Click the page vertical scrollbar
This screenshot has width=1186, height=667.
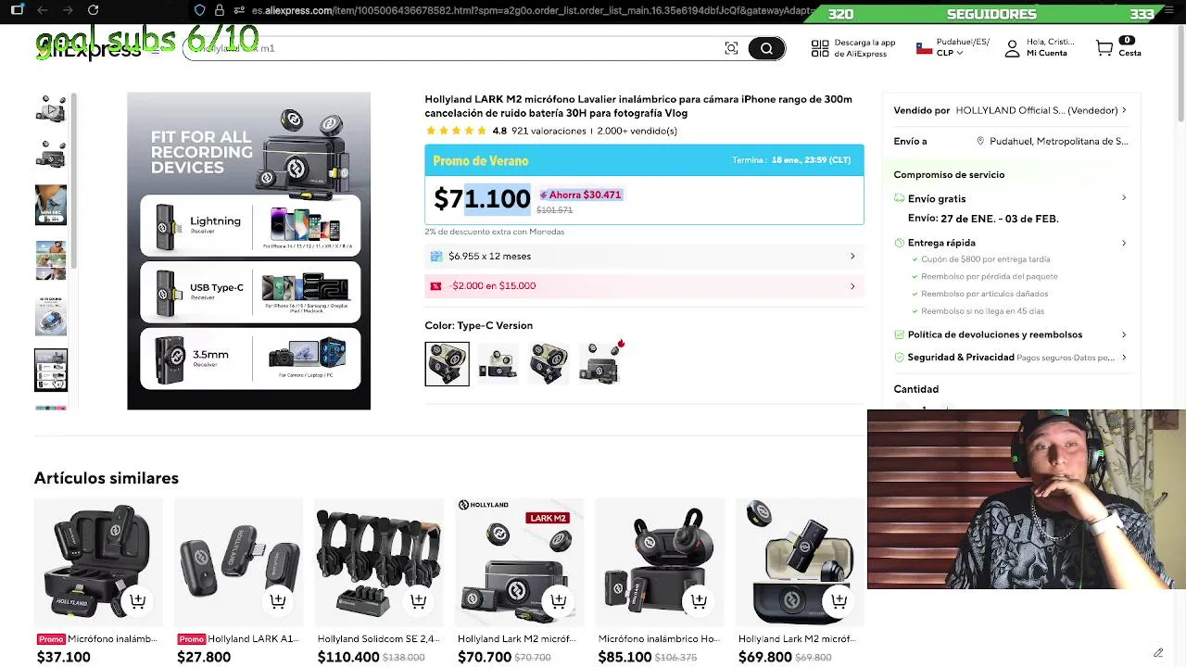click(1180, 74)
